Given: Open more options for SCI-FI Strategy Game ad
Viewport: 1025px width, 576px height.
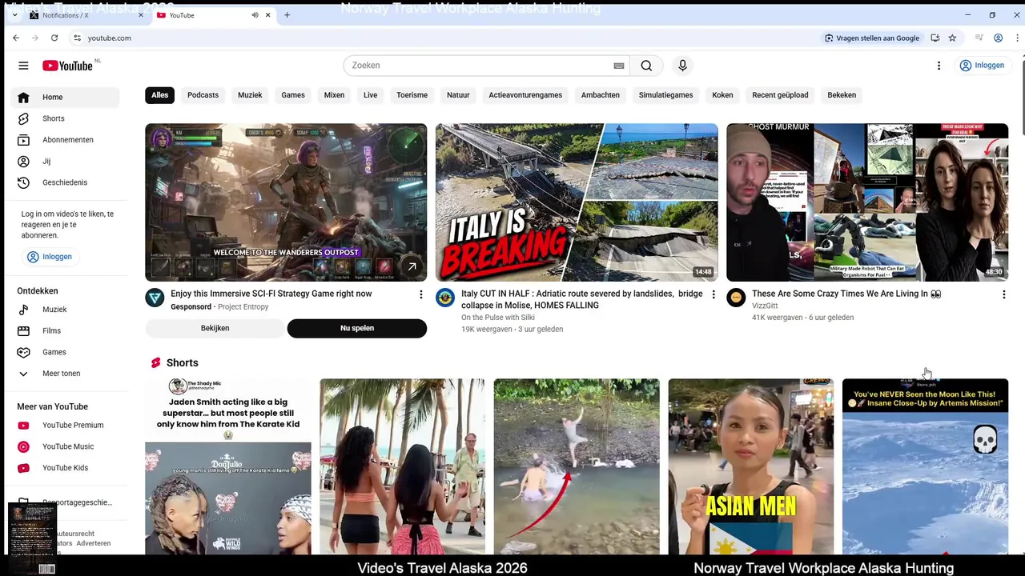Looking at the screenshot, I should [420, 294].
